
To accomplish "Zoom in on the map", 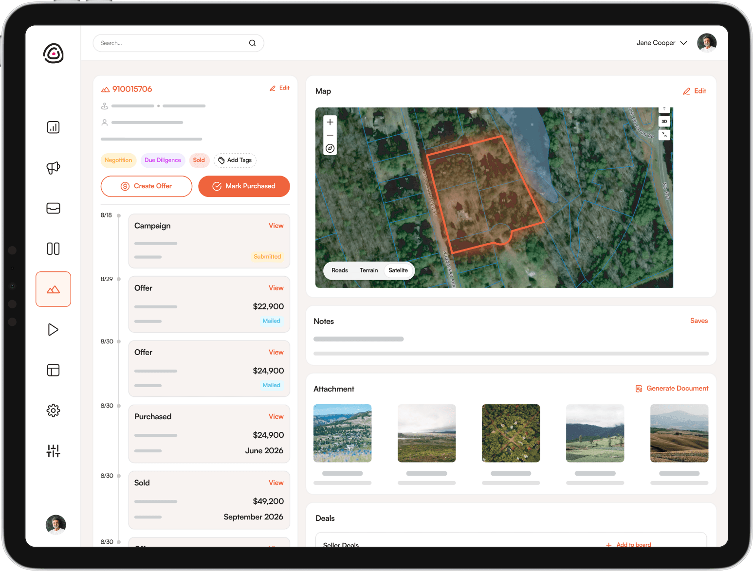I will click(330, 122).
